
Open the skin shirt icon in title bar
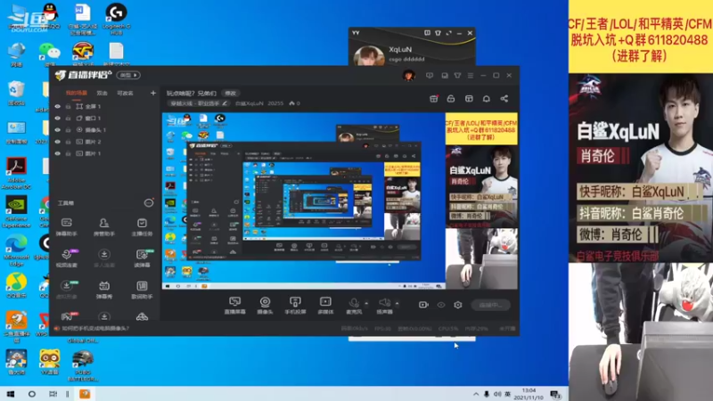pos(457,76)
